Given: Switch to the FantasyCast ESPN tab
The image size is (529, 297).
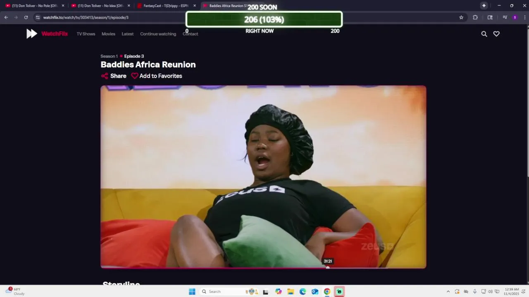Looking at the screenshot, I should [166, 6].
